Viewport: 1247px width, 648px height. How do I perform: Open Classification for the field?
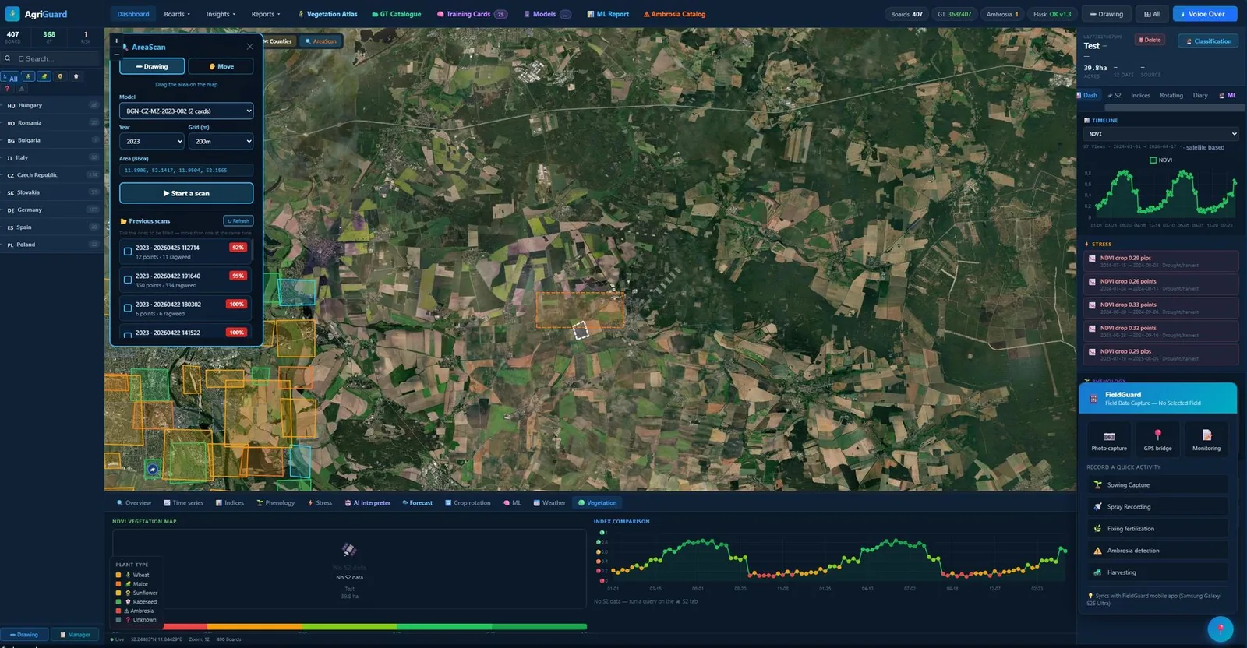(x=1208, y=41)
